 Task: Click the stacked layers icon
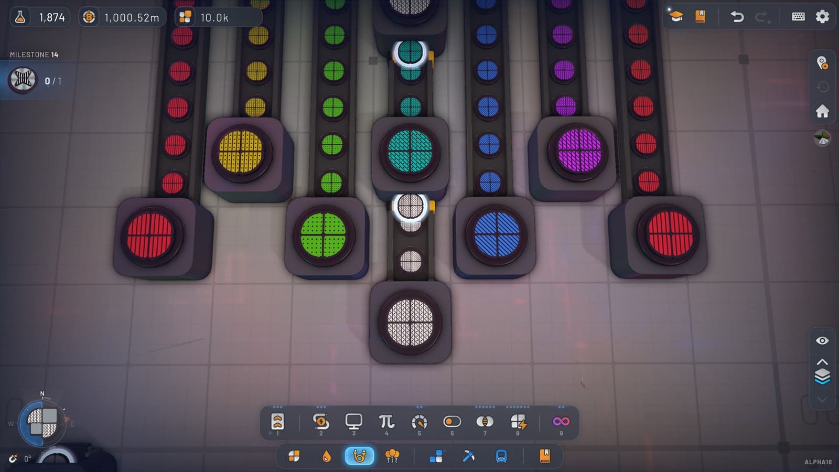pos(822,377)
